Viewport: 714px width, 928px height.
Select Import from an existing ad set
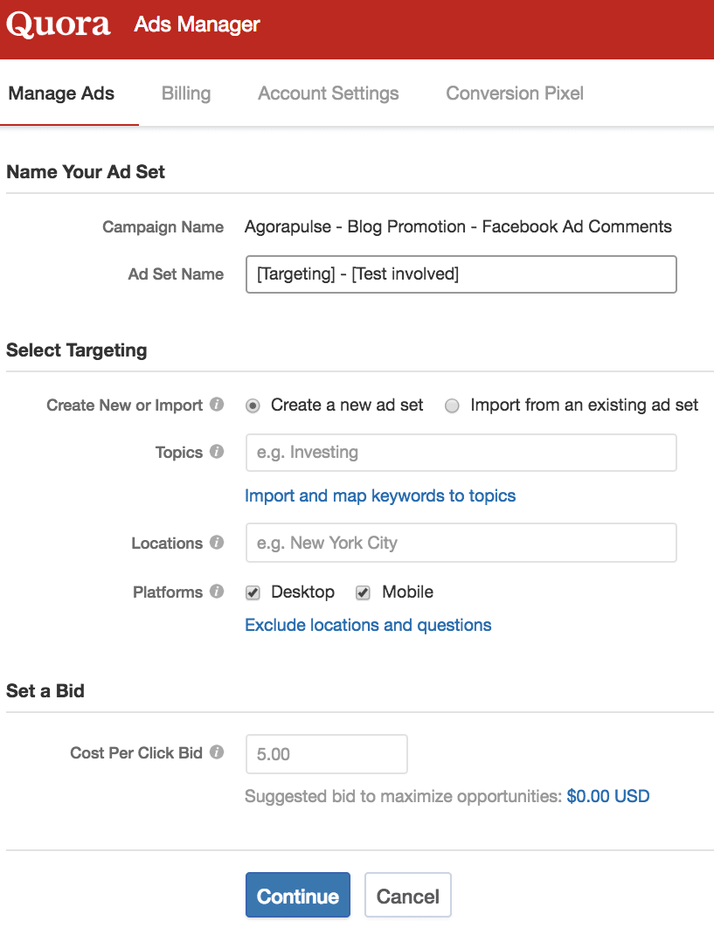[x=452, y=405]
